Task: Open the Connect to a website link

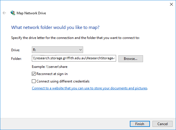Action: pos(89,88)
